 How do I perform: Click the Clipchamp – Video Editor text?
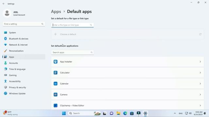point(72,106)
